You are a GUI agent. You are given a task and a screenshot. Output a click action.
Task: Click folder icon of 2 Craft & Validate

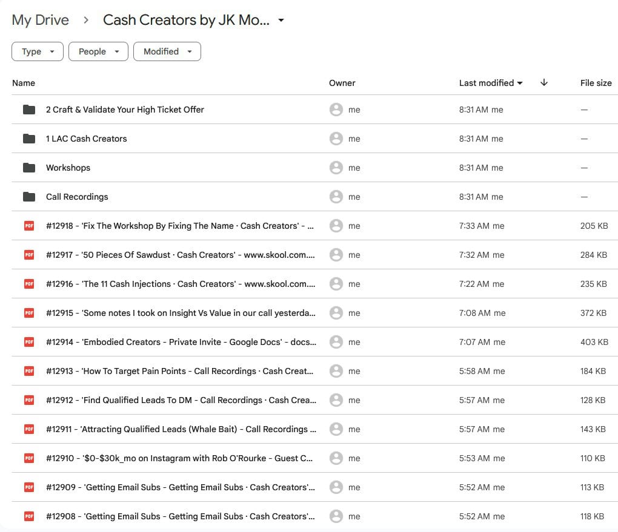coord(28,110)
